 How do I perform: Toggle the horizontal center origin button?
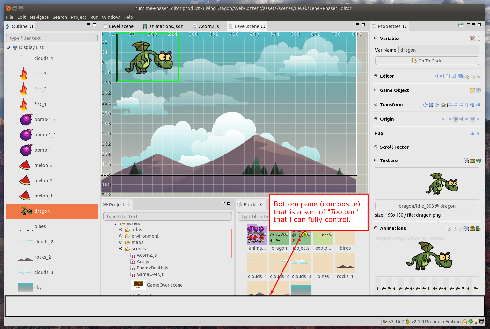pos(455,119)
